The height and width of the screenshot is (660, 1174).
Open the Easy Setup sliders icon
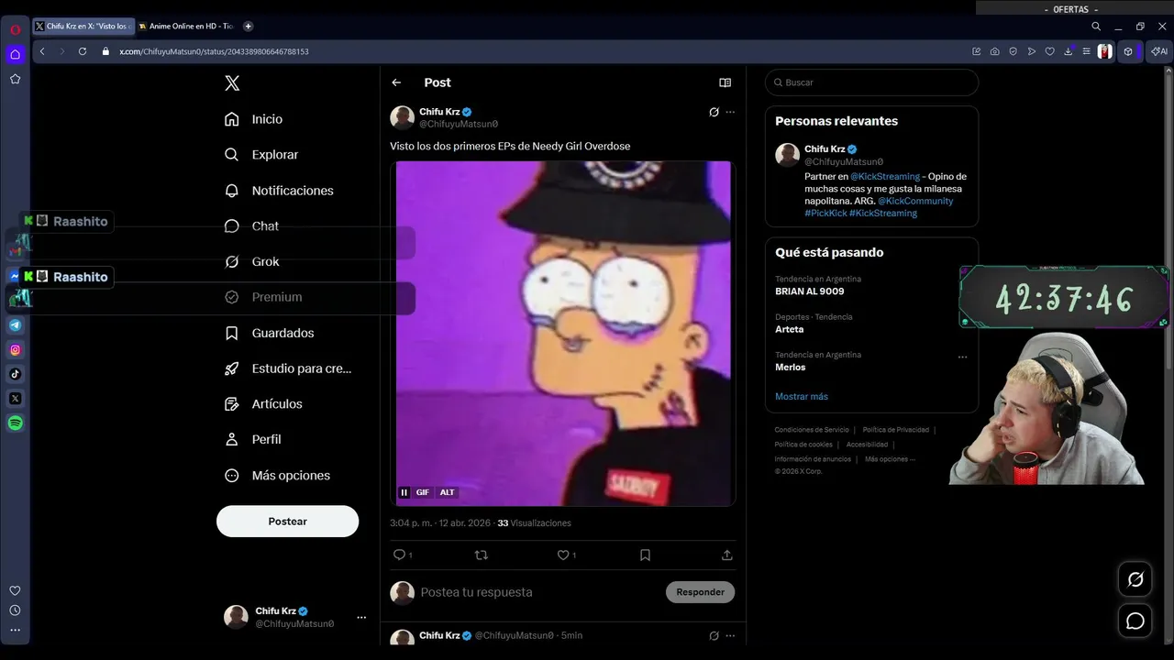[1087, 51]
